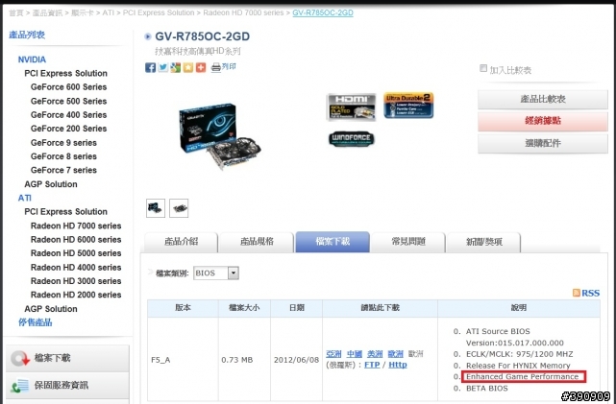Click the F5_A version cell
This screenshot has height=404, width=616.
pos(183,360)
